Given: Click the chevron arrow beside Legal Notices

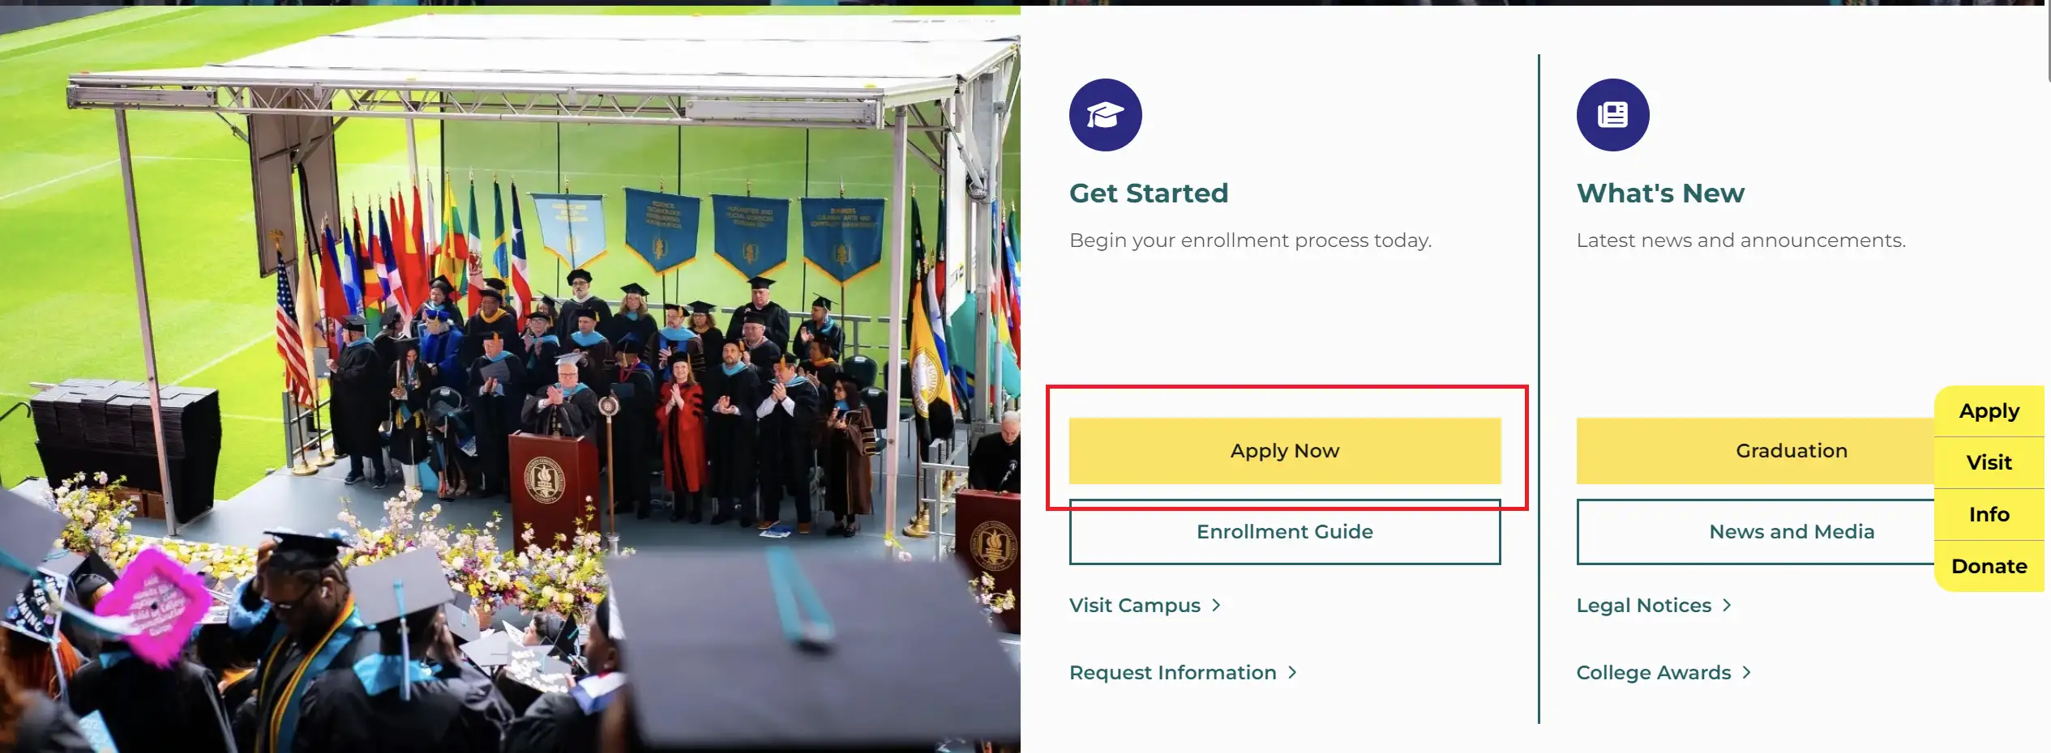Looking at the screenshot, I should [x=1727, y=606].
